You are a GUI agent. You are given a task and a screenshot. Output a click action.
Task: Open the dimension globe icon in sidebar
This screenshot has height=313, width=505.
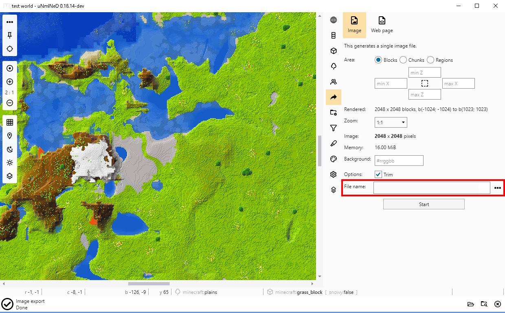[334, 20]
